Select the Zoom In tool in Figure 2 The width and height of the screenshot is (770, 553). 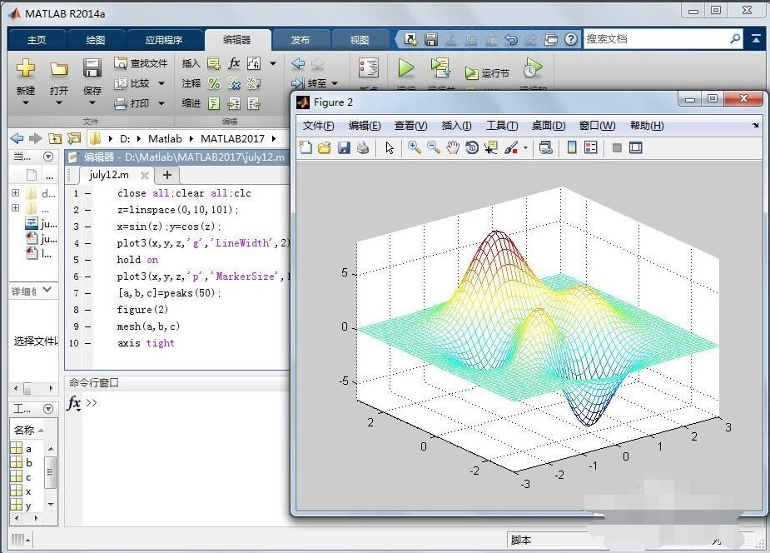coord(414,147)
